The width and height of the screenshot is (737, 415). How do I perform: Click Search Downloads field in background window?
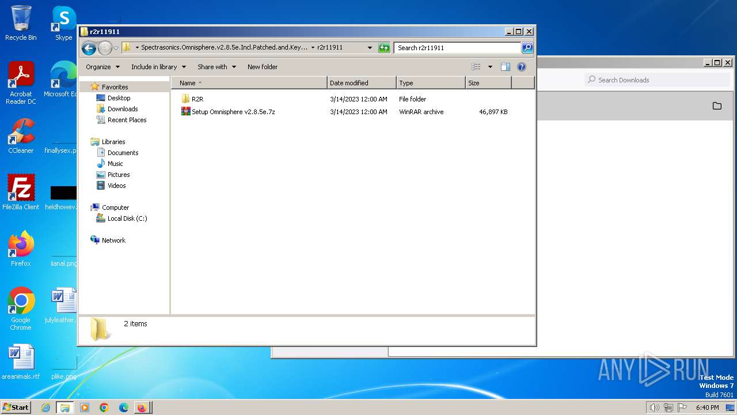(x=658, y=80)
